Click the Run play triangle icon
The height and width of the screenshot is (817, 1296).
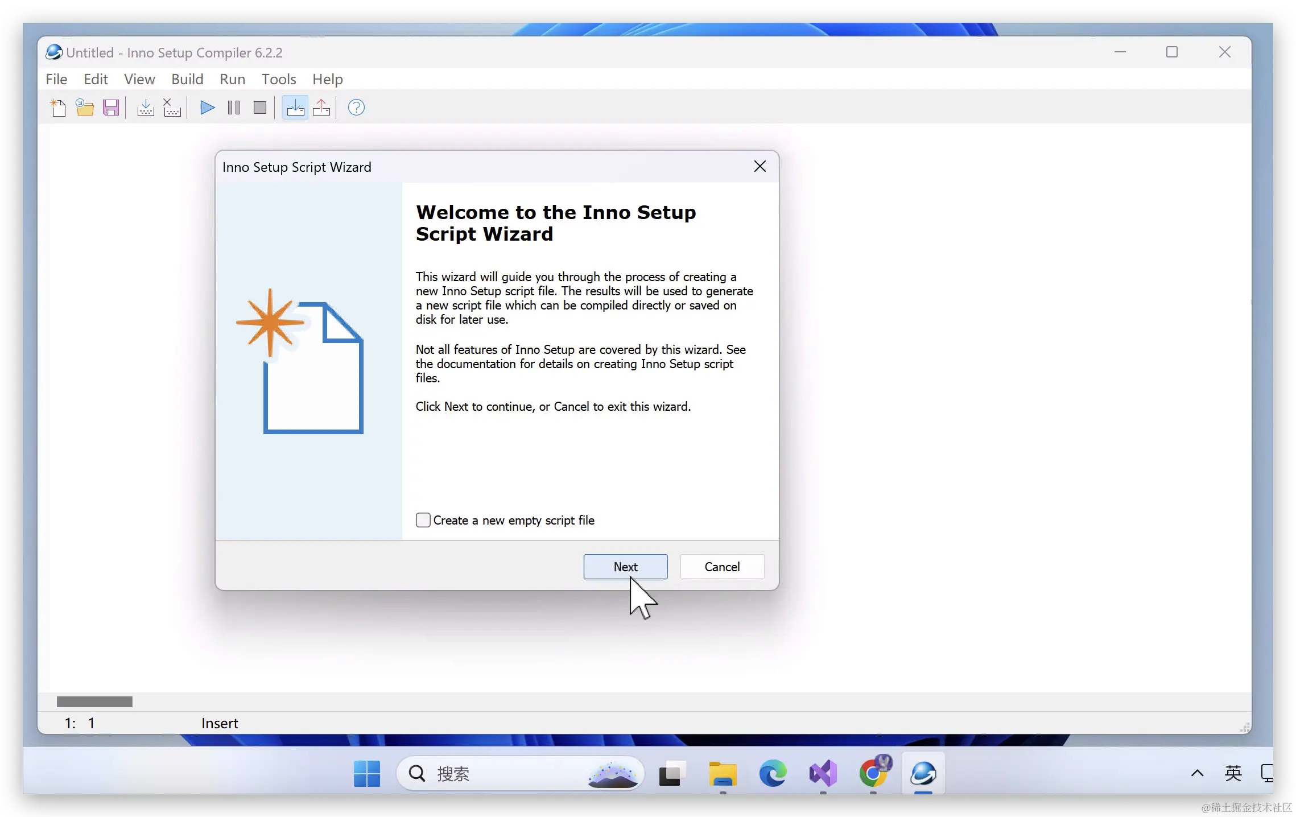208,108
